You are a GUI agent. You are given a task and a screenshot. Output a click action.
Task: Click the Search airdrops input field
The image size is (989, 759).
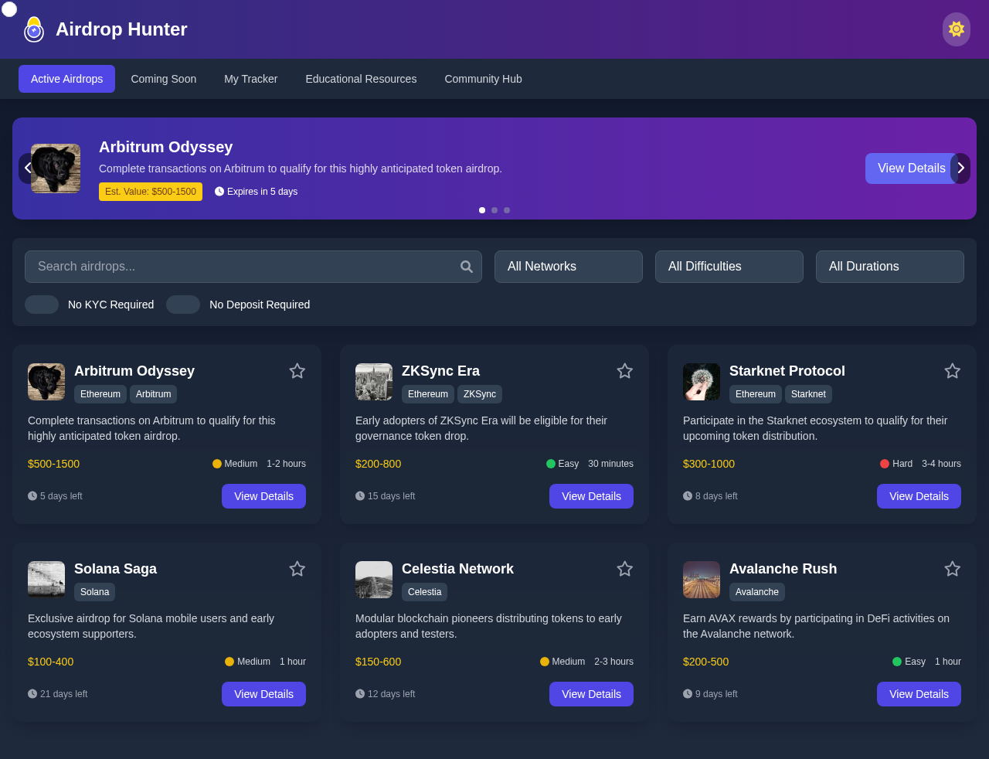[x=232, y=266]
